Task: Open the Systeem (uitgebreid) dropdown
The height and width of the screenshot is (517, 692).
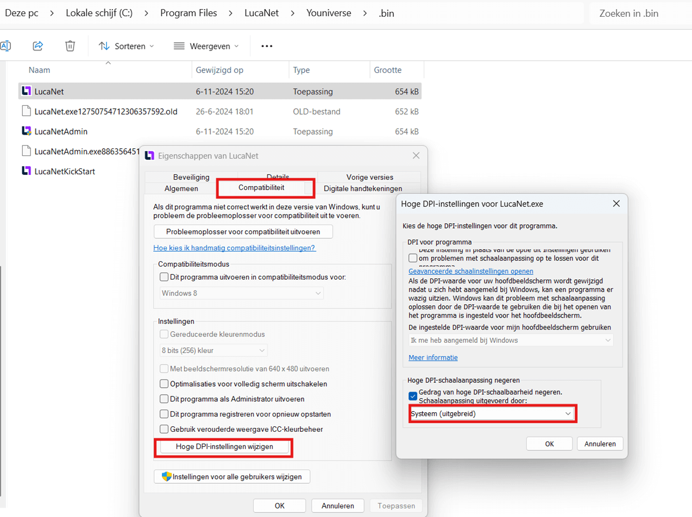Action: click(x=492, y=414)
